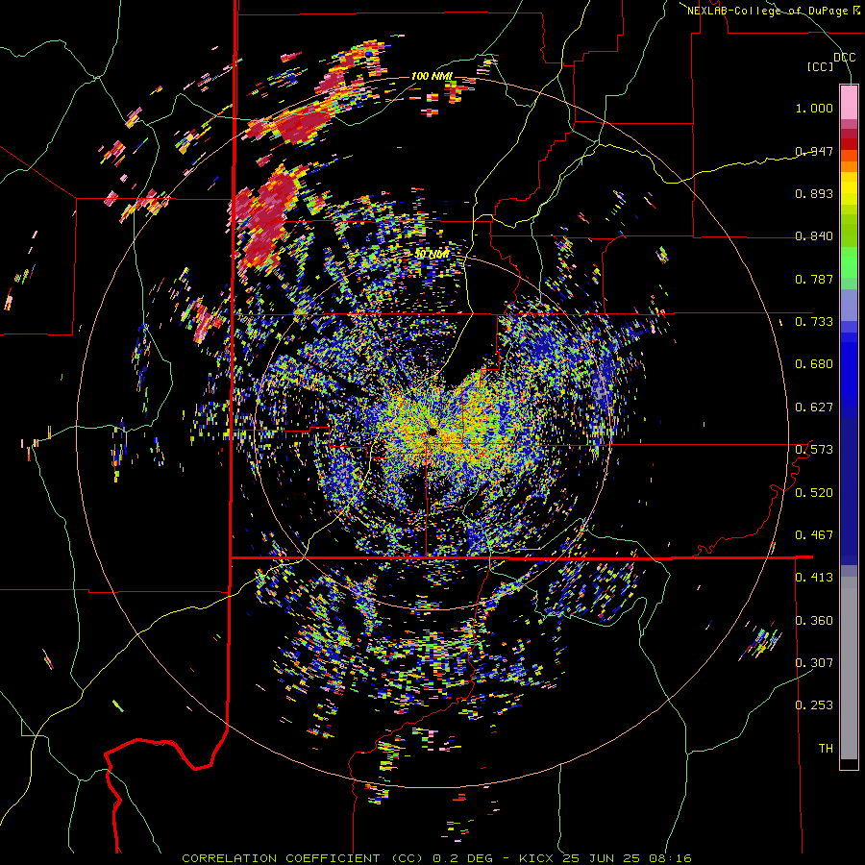Click the NEXLAB-College of DuPage watermark text
Screen dimensions: 865x865
point(773,11)
